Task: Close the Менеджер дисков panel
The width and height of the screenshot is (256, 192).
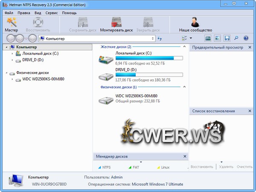Action: point(184,157)
